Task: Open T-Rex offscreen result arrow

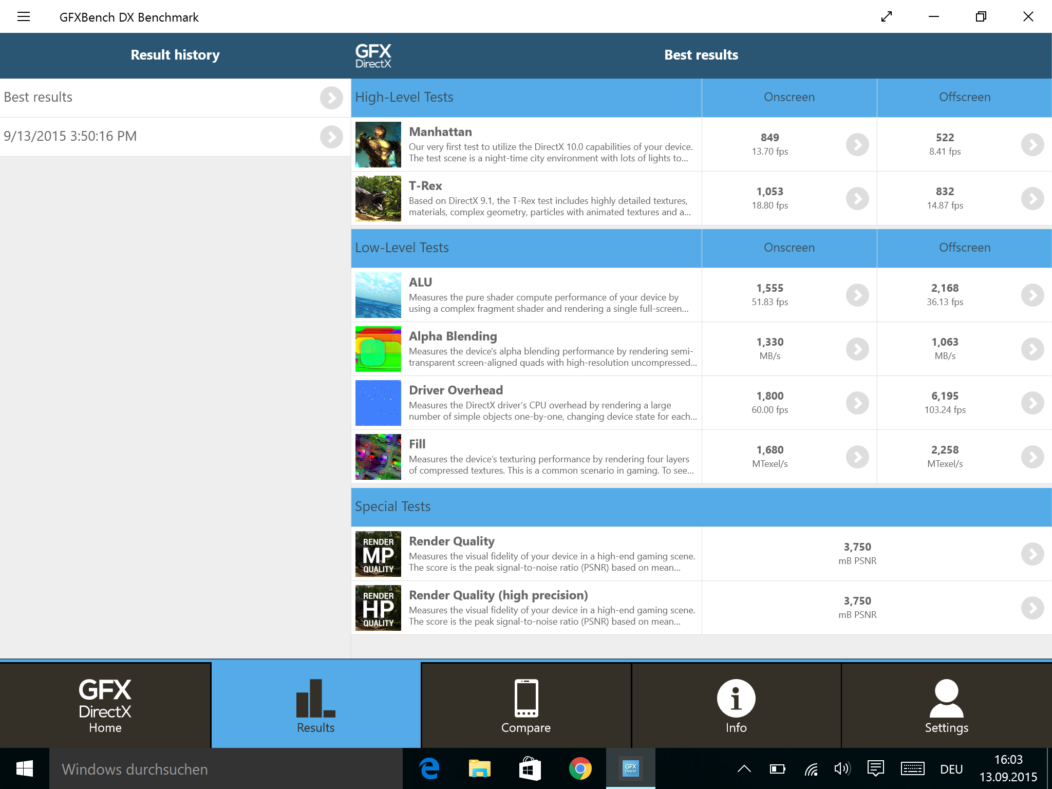Action: tap(1032, 199)
